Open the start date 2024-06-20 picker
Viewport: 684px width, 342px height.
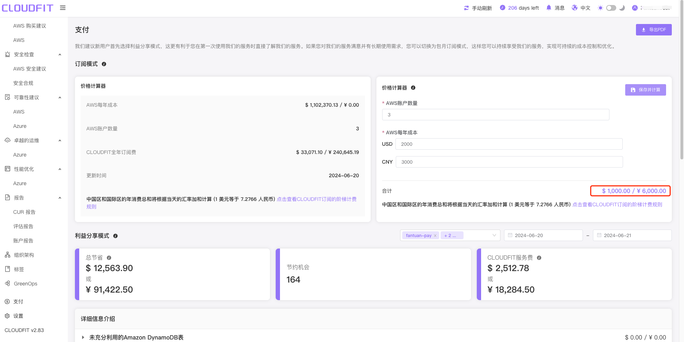[x=543, y=235]
